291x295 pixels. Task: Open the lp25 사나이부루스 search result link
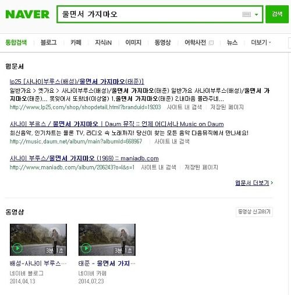tap(77, 82)
